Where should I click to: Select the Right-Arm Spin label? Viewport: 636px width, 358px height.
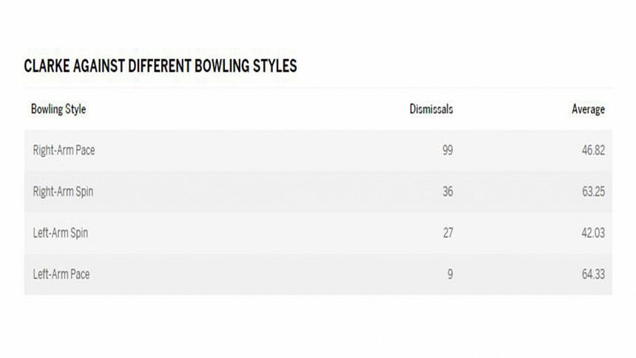63,192
